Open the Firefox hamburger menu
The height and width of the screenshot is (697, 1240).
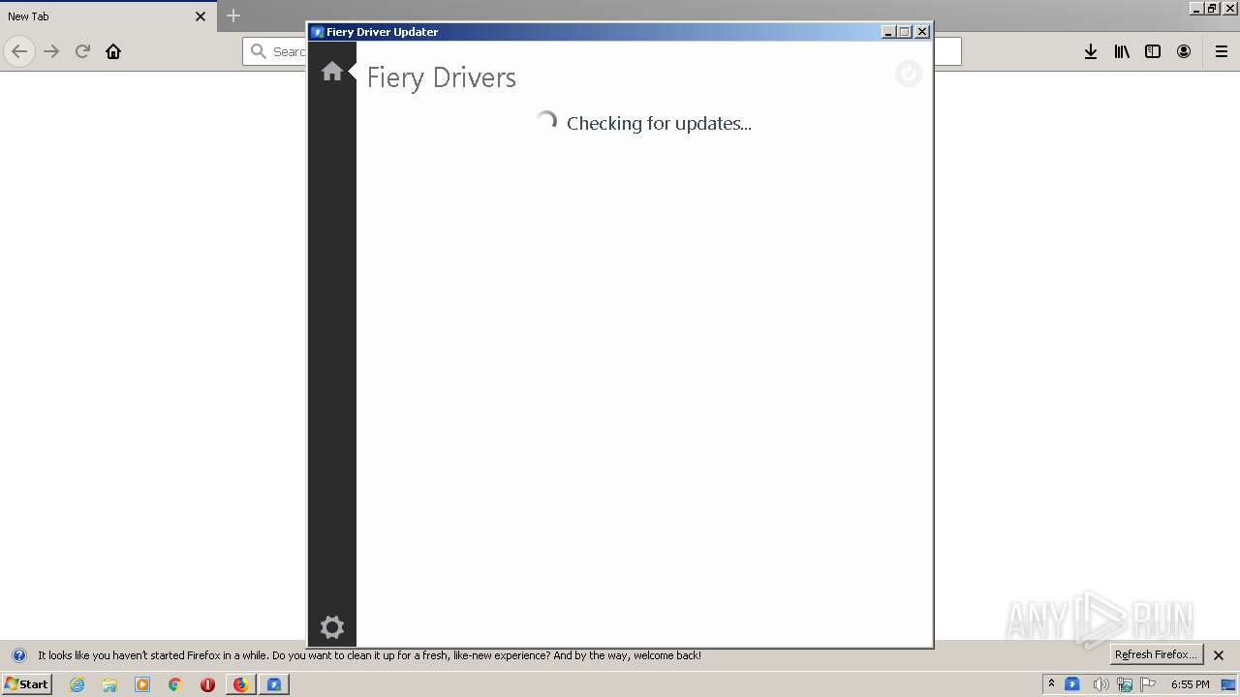pos(1222,51)
